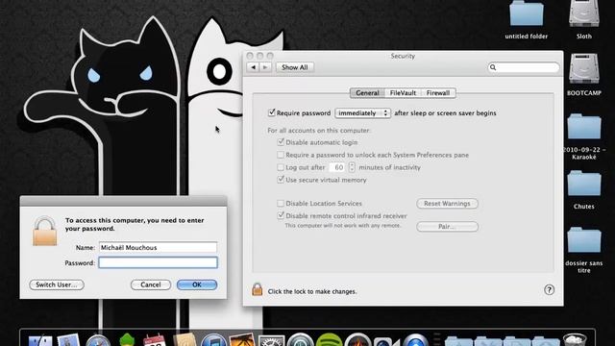Click the Security window search field
The width and height of the screenshot is (615, 346).
point(523,67)
